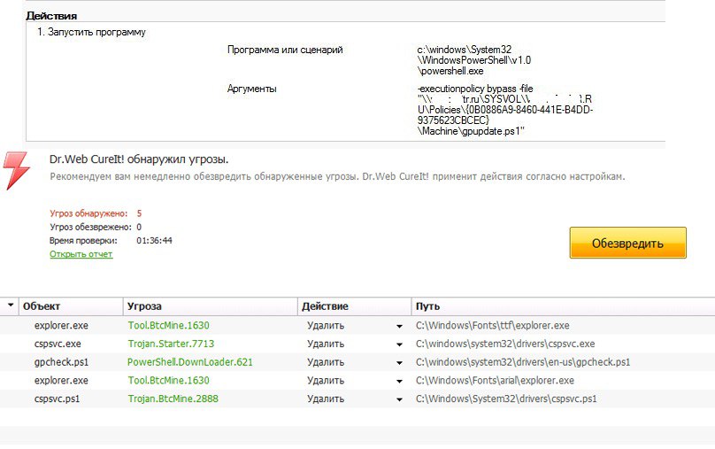Select the gpcheck.ps1 object cell

pyautogui.click(x=61, y=362)
